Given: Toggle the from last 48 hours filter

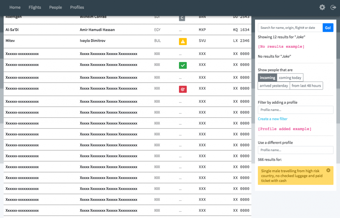Looking at the screenshot, I should pyautogui.click(x=306, y=86).
